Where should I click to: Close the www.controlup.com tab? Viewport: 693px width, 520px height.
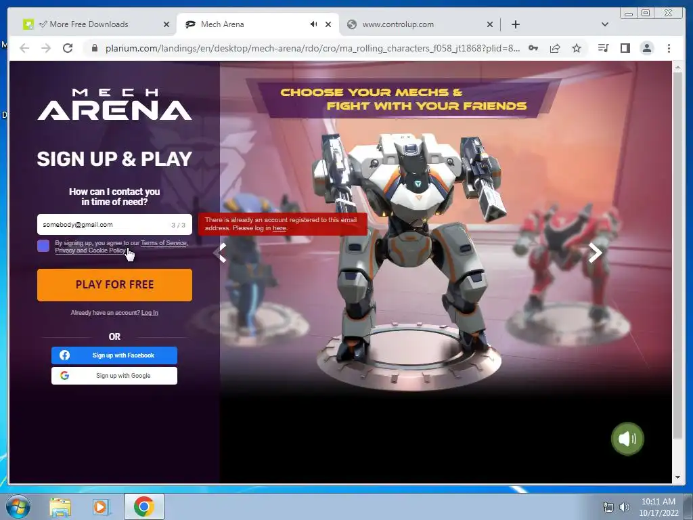490,24
